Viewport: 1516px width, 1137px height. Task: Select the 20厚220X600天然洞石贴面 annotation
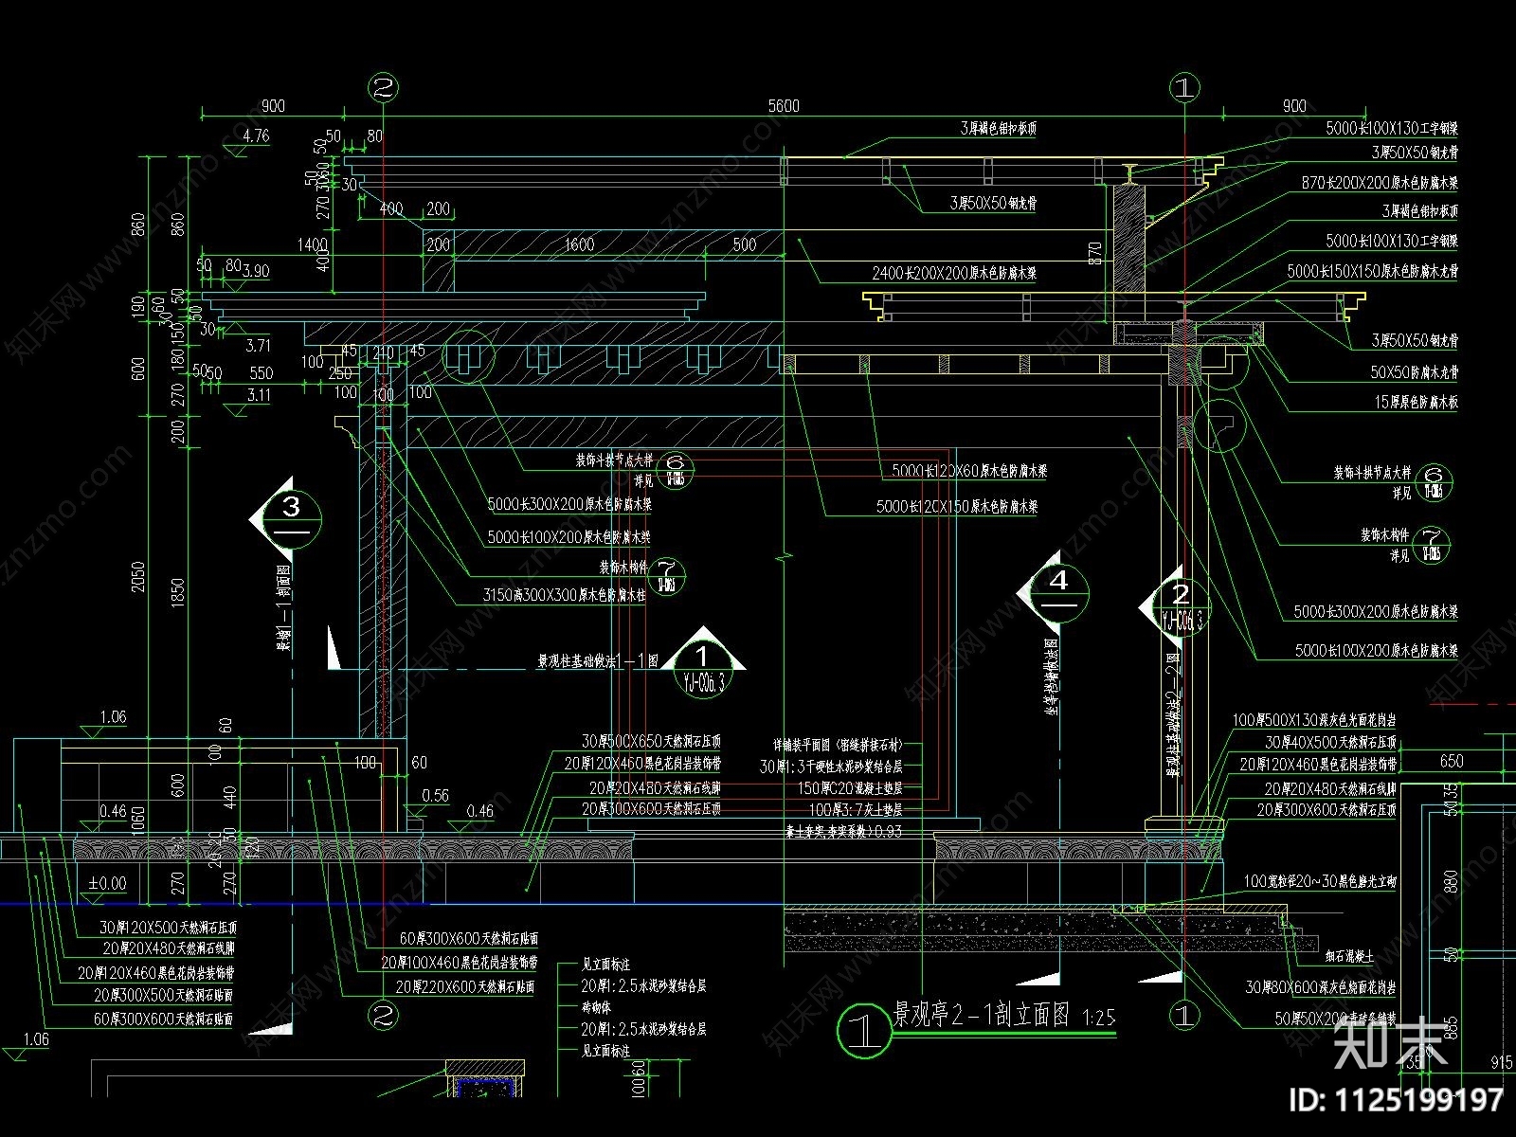(465, 986)
